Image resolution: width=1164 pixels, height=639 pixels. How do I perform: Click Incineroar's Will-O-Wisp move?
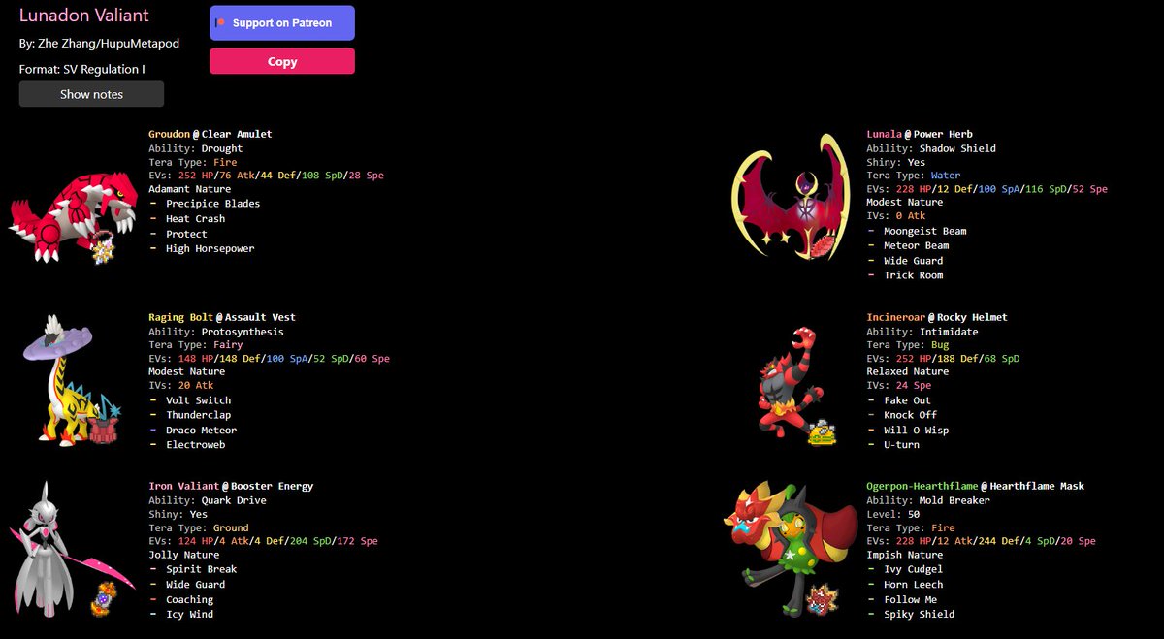point(916,431)
